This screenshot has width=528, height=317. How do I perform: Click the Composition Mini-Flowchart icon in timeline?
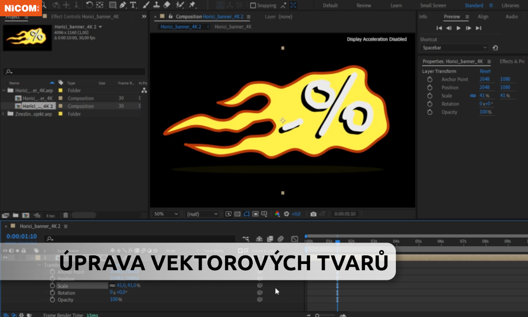(x=246, y=239)
